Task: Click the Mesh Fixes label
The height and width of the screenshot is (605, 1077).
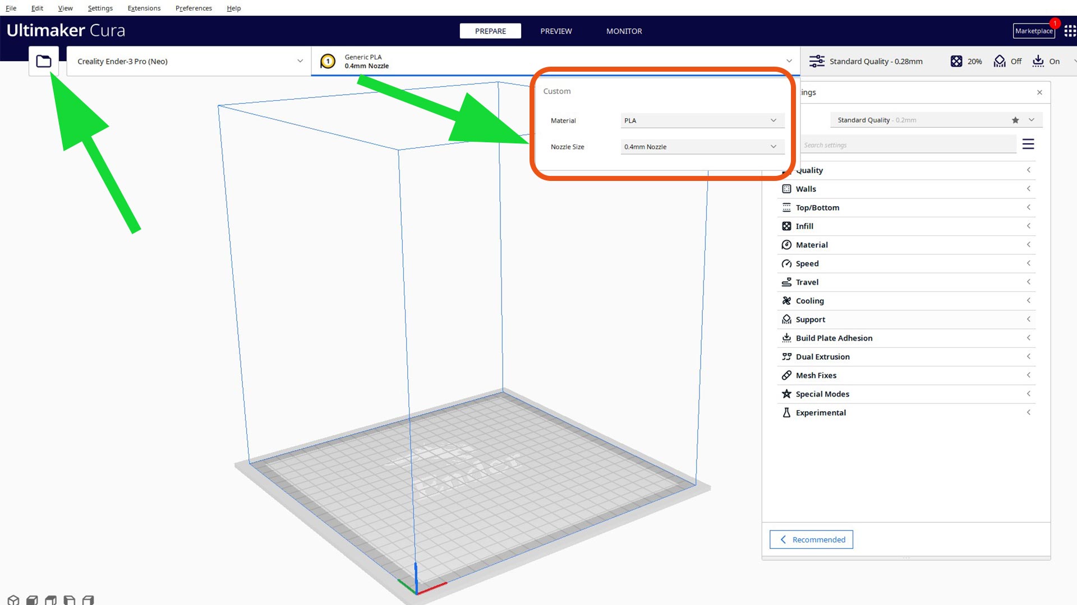Action: (816, 375)
